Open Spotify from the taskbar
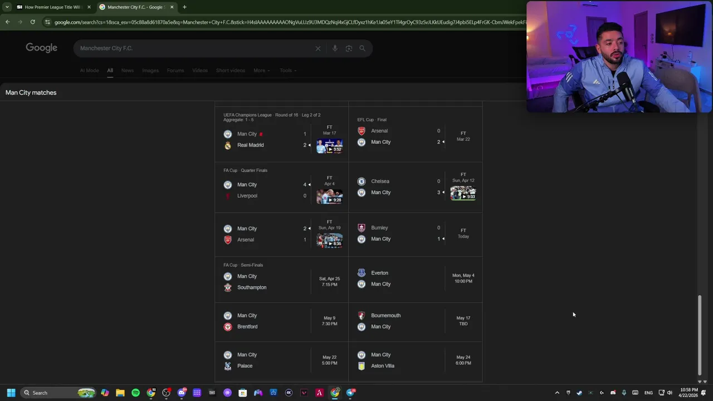The width and height of the screenshot is (713, 401). (x=135, y=393)
